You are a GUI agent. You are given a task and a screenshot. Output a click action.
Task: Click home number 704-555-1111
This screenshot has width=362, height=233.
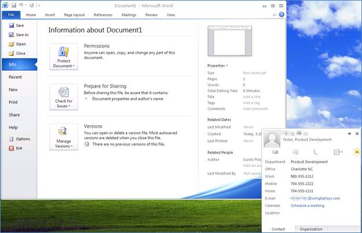coord(302,191)
